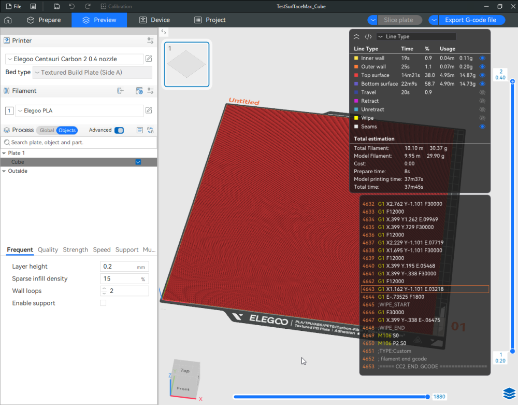Switch to the Prepare tab

coord(45,20)
